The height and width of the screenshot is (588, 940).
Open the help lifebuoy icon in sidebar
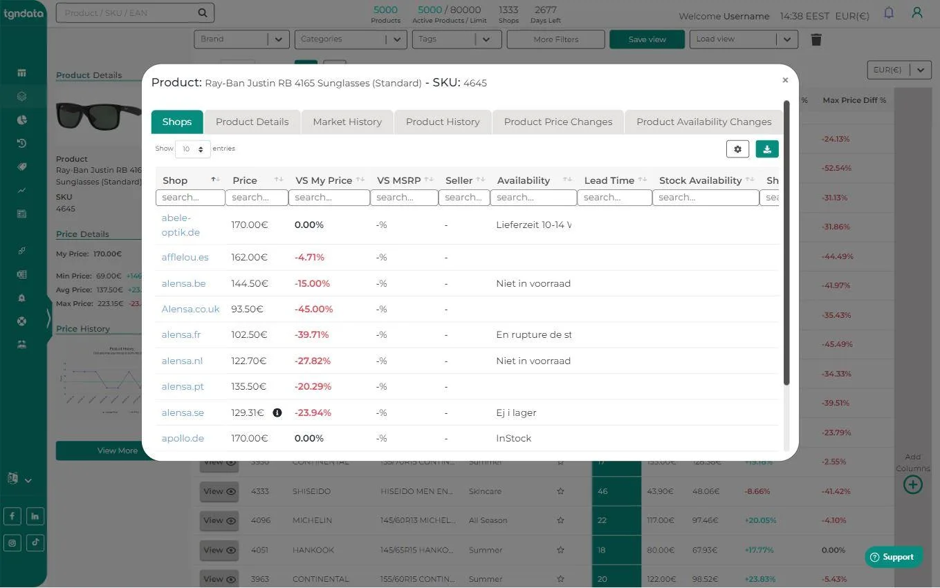tap(21, 321)
